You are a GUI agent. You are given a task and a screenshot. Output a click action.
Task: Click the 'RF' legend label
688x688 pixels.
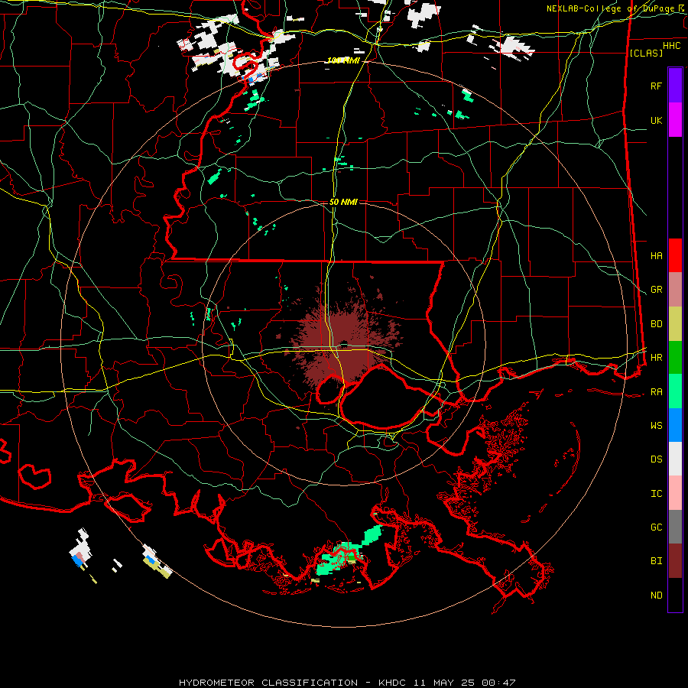point(656,86)
